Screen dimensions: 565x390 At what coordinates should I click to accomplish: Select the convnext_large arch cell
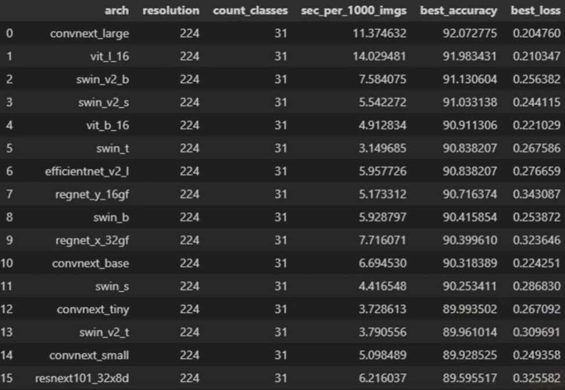click(89, 33)
